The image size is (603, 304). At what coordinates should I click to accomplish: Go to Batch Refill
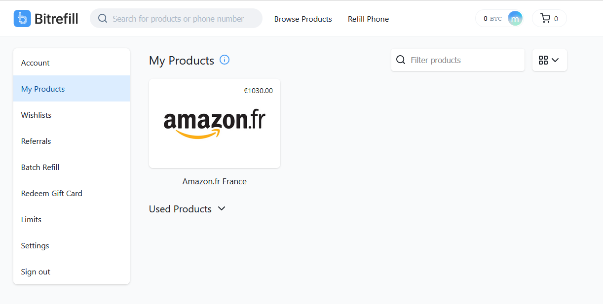coord(40,167)
